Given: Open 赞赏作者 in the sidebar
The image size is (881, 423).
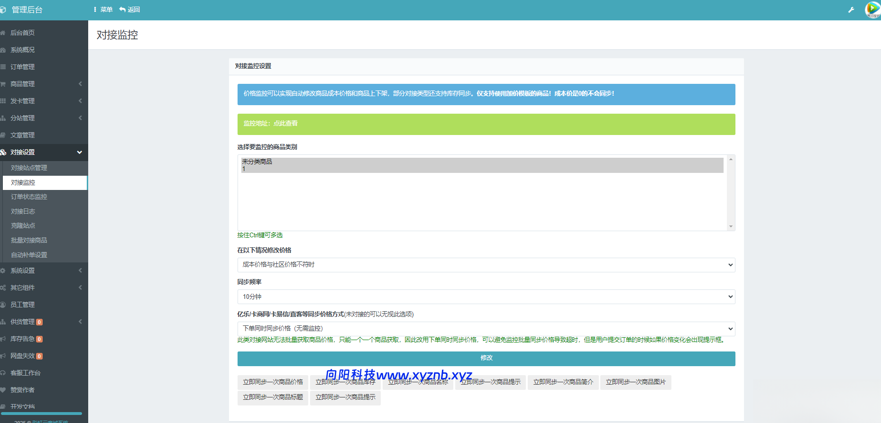Looking at the screenshot, I should (x=44, y=390).
